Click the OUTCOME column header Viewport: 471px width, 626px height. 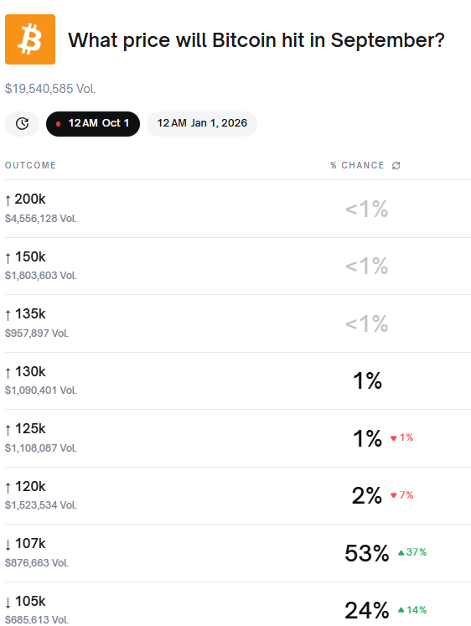[x=30, y=165]
